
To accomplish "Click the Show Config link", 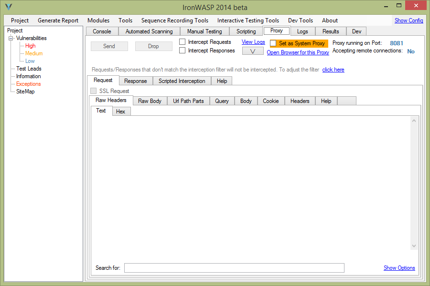I will coord(408,20).
